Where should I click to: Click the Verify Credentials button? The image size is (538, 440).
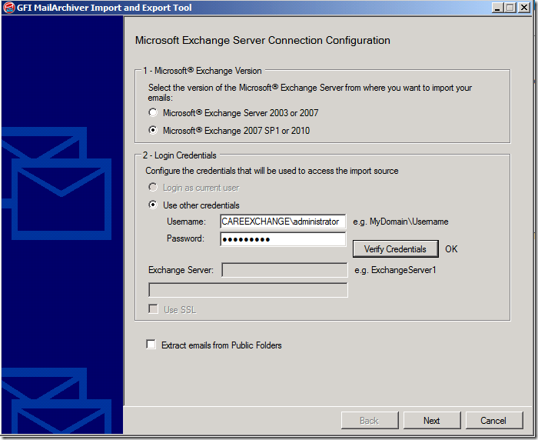click(395, 248)
